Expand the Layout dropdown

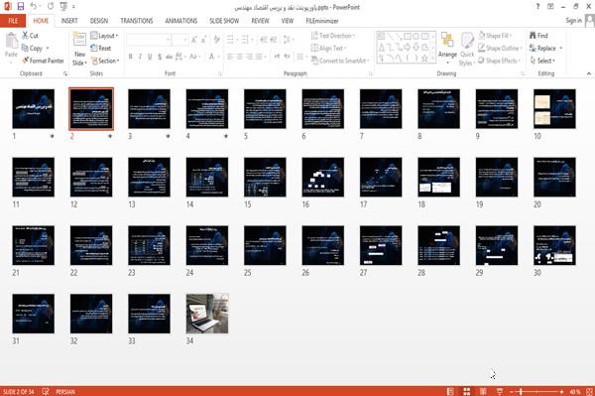pyautogui.click(x=104, y=36)
